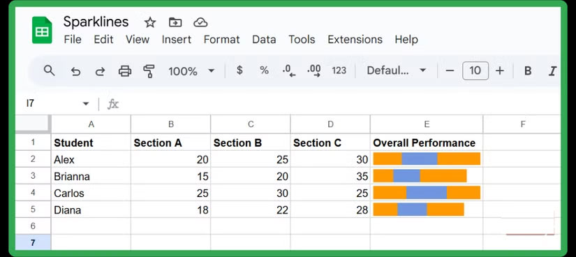
Task: Format as percent
Action: point(264,71)
